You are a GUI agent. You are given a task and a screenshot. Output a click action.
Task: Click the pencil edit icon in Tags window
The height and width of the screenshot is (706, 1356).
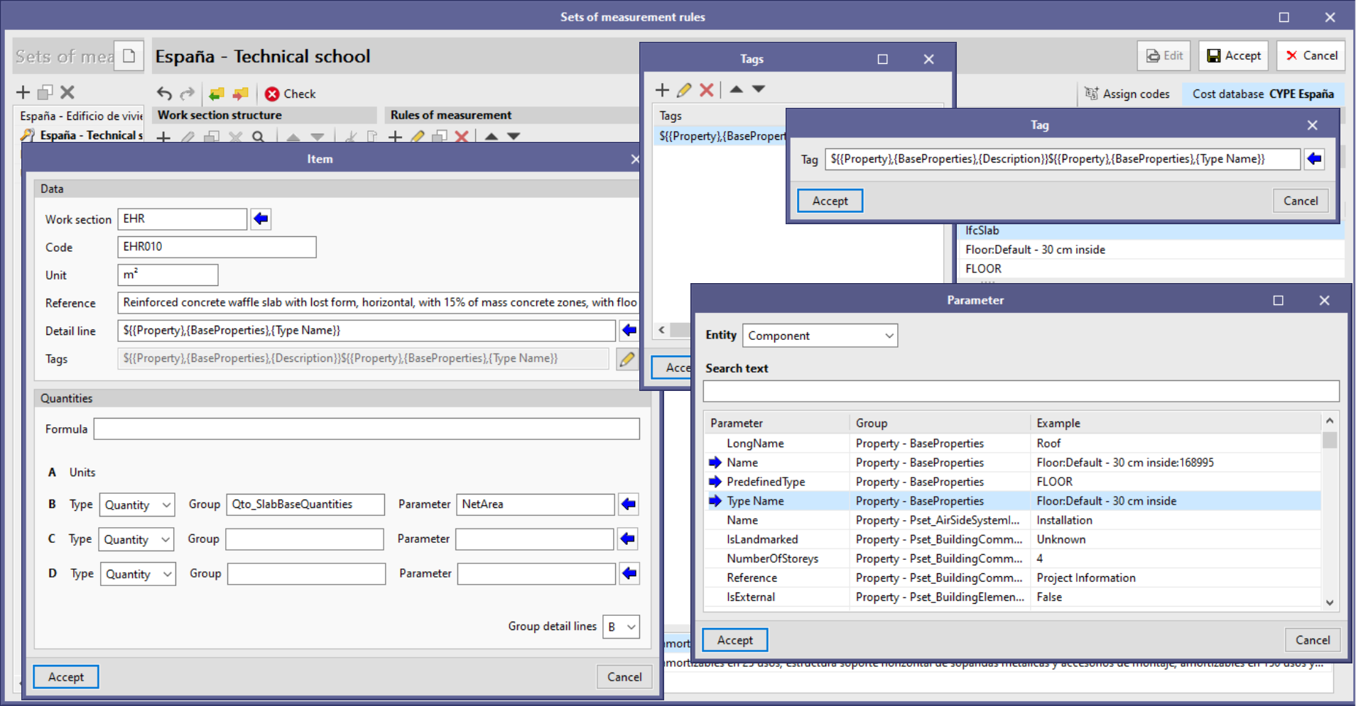click(684, 89)
